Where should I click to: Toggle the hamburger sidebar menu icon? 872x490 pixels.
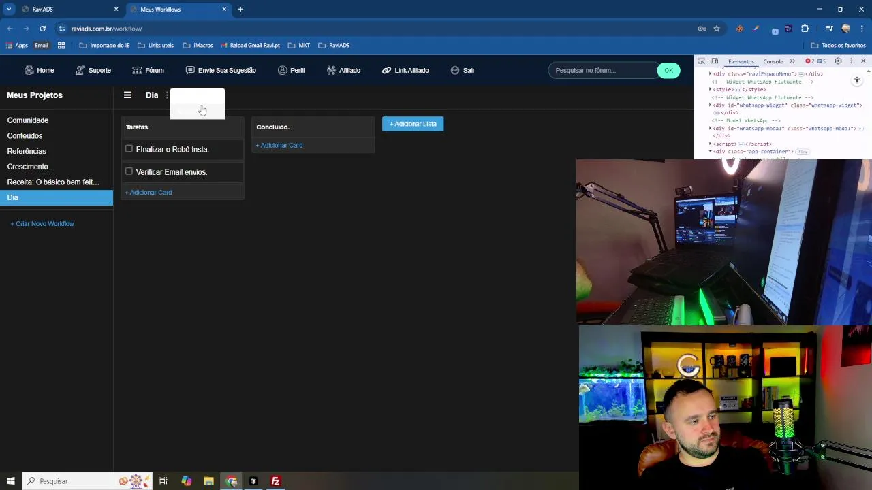pyautogui.click(x=127, y=95)
